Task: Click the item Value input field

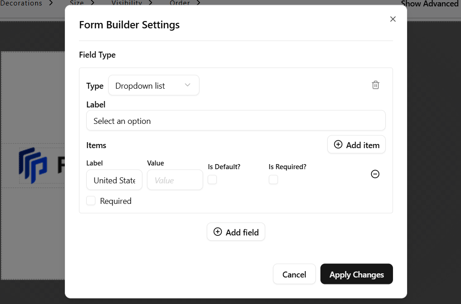Action: pos(175,180)
